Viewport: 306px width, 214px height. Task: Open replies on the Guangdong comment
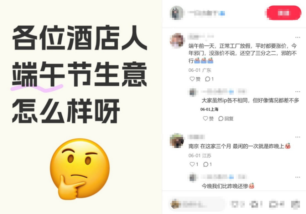[209, 79]
